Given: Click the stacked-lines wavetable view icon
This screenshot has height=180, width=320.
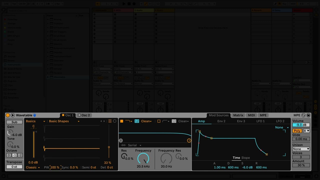Looking at the screenshot, I should pos(110,121).
